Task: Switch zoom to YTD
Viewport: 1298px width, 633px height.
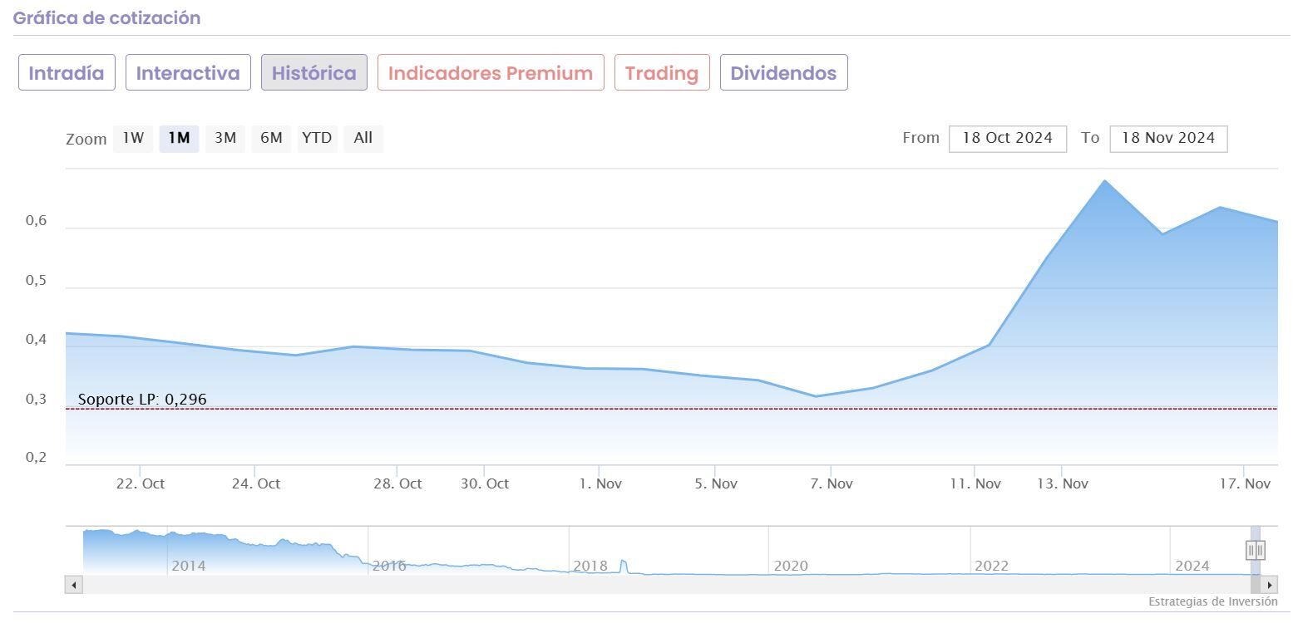Action: [317, 138]
